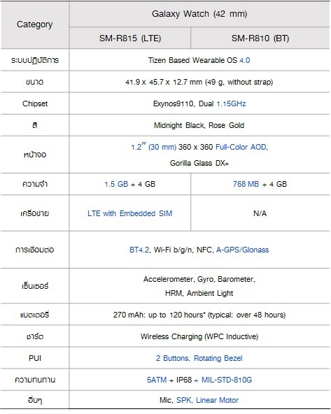Click the Accelerometer, Gyro, Barometer line
The height and width of the screenshot is (414, 331).
point(199,279)
